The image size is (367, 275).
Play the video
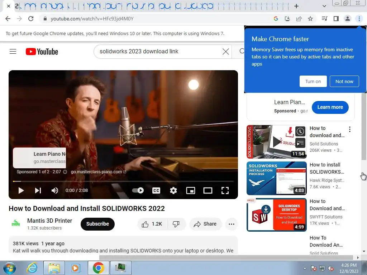pos(21,190)
